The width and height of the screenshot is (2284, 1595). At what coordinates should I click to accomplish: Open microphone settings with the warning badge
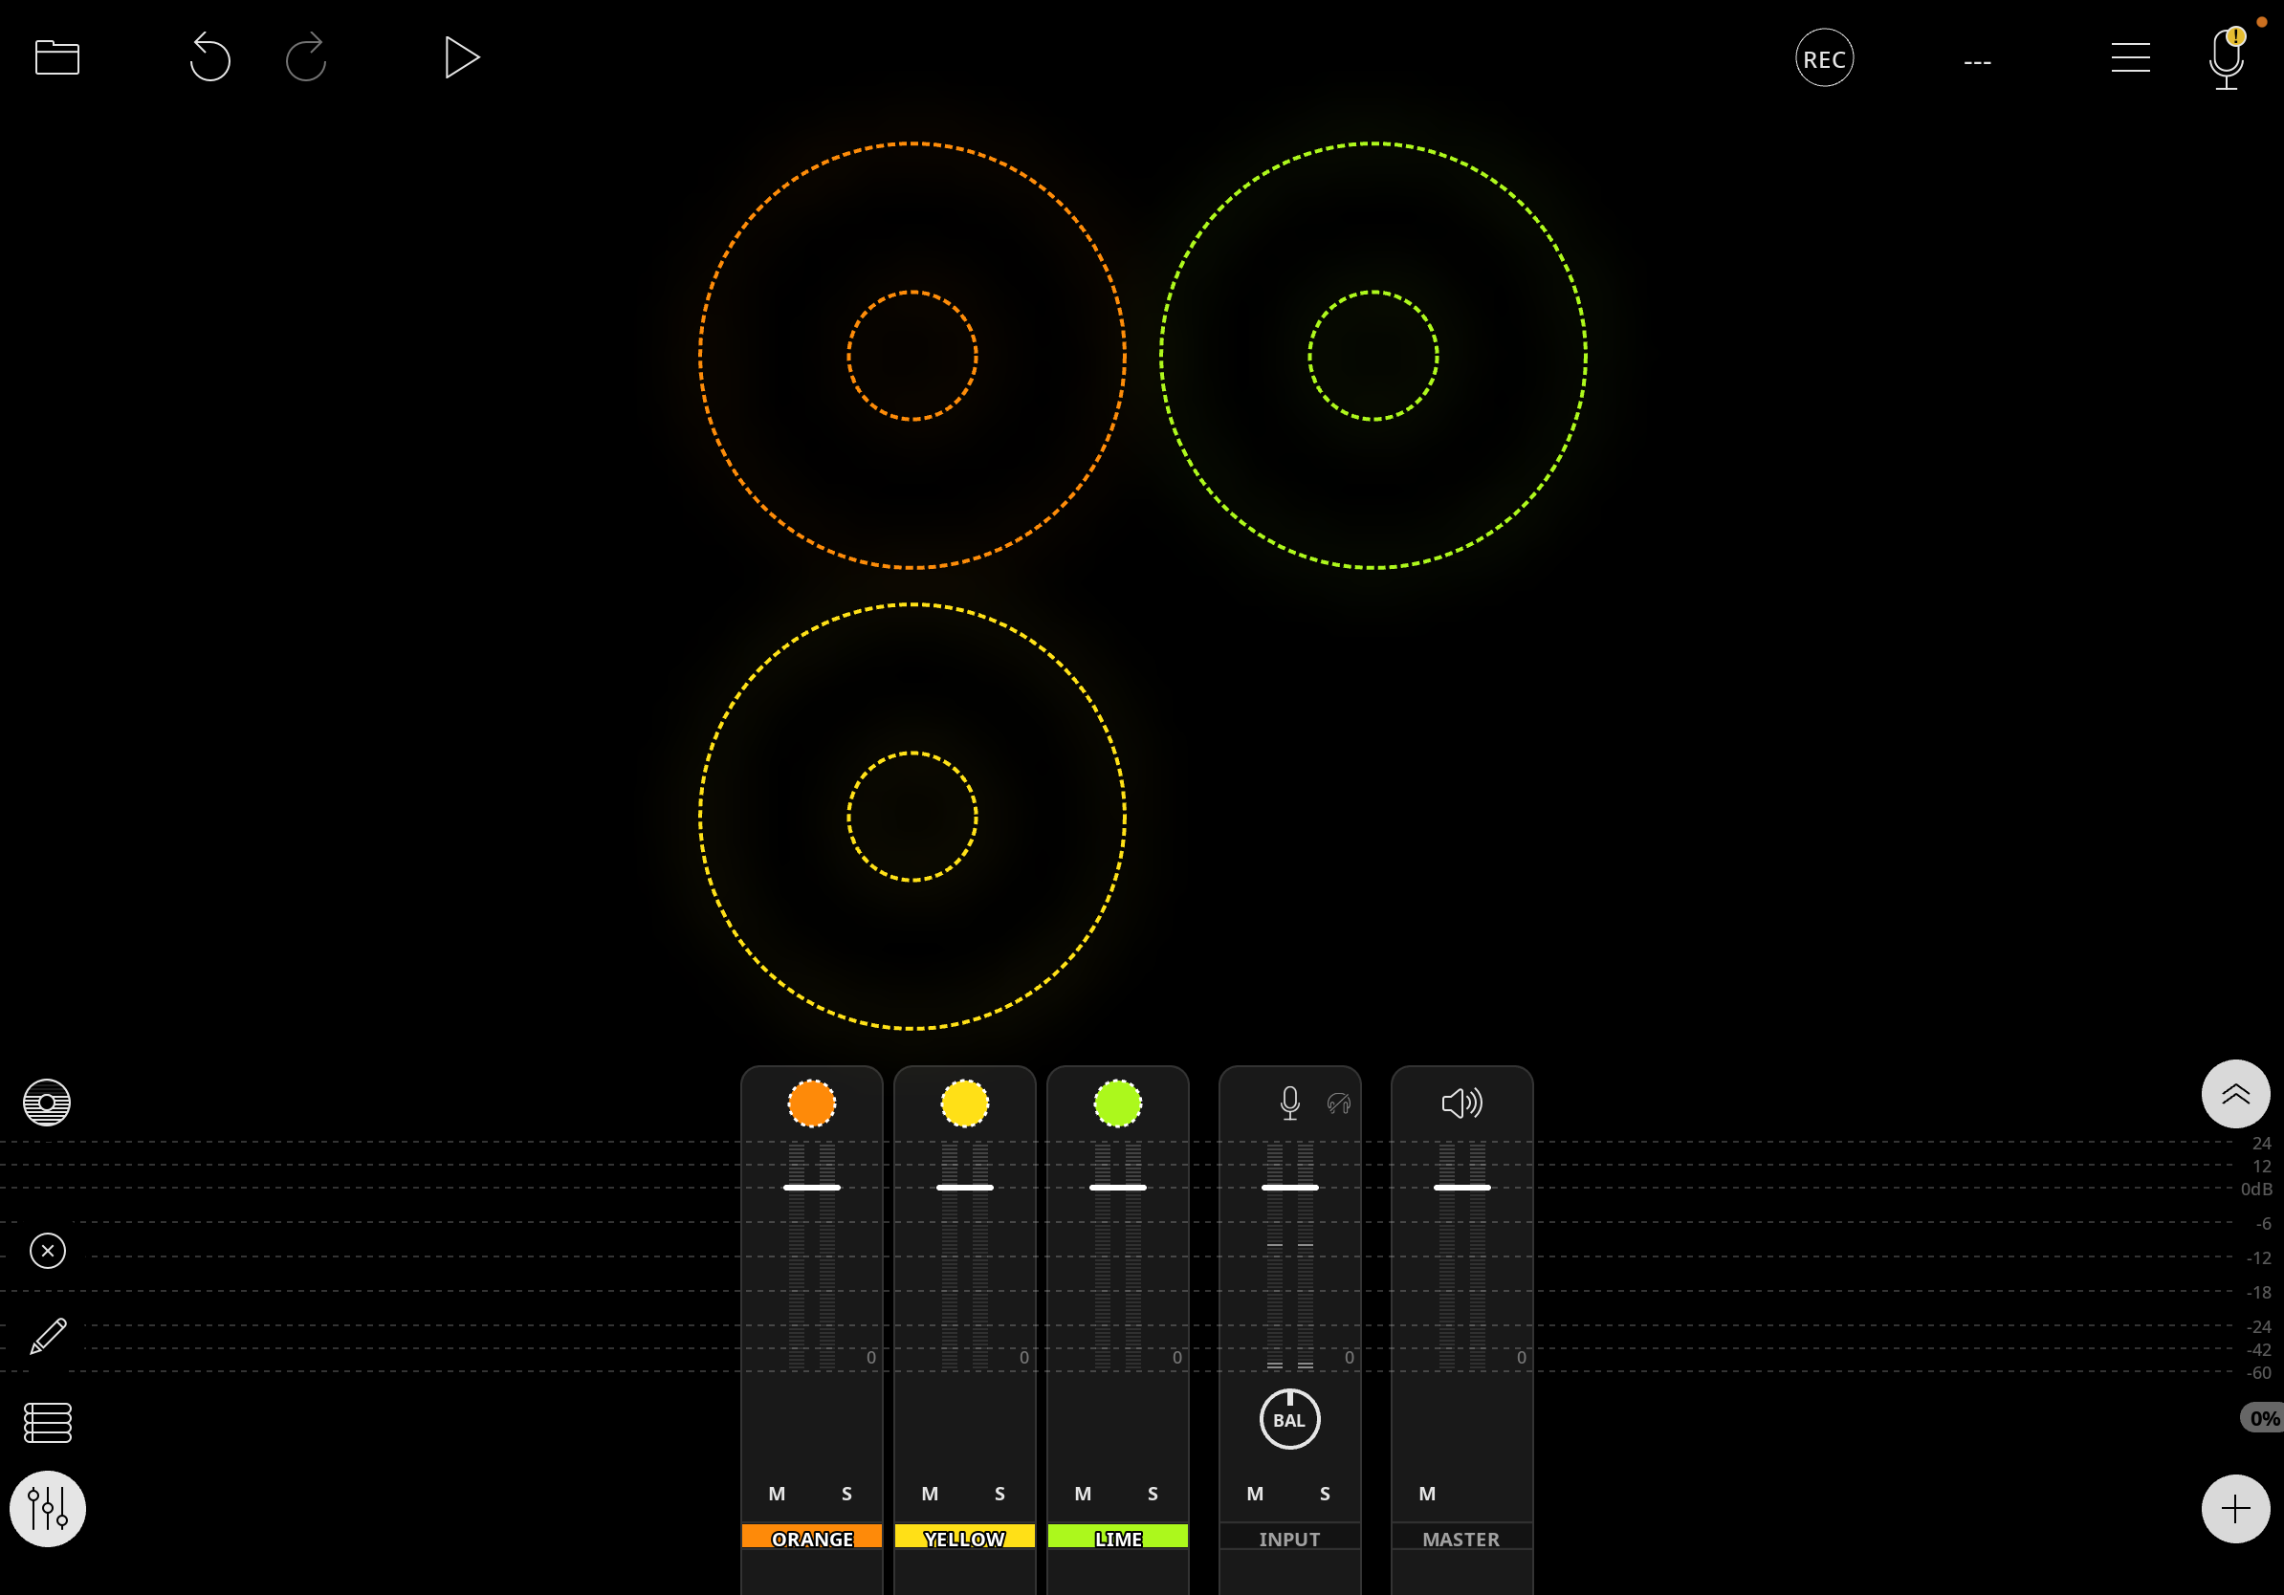[2226, 57]
